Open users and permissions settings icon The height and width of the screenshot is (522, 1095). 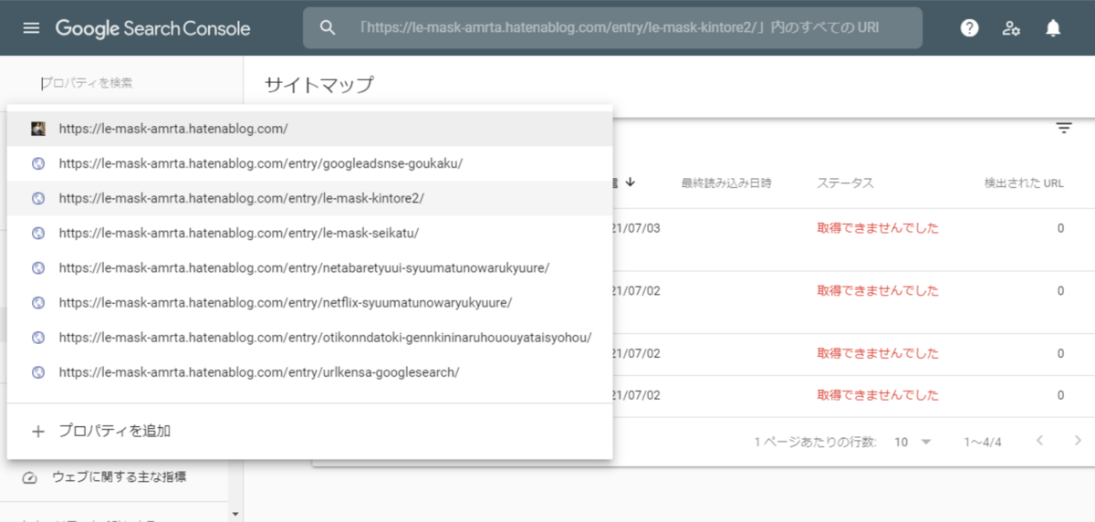[x=1011, y=28]
